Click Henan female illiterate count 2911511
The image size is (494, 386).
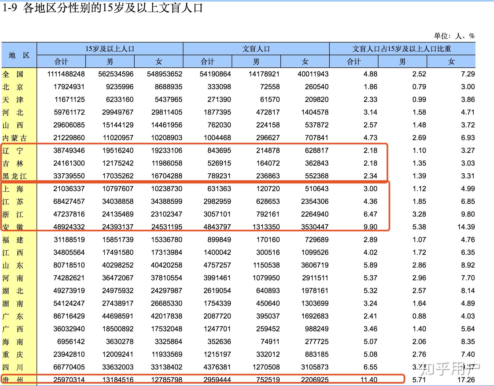(315, 278)
